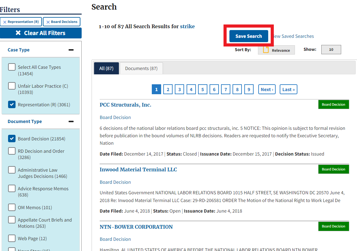Uncheck the Representation (R) checkbox
The height and width of the screenshot is (251, 357).
click(12, 104)
